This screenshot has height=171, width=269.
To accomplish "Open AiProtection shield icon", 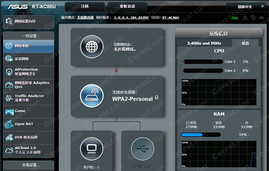I will 9,72.
